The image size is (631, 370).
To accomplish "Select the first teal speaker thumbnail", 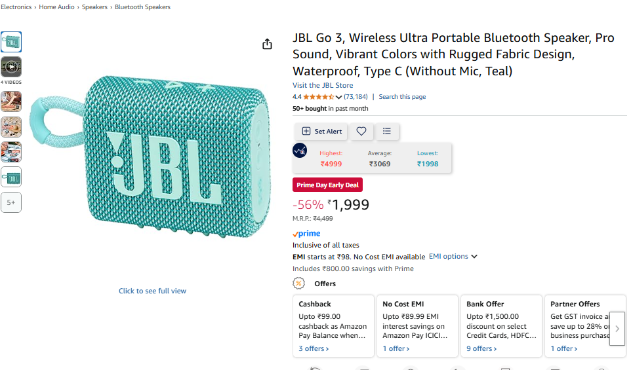I will click(x=11, y=42).
